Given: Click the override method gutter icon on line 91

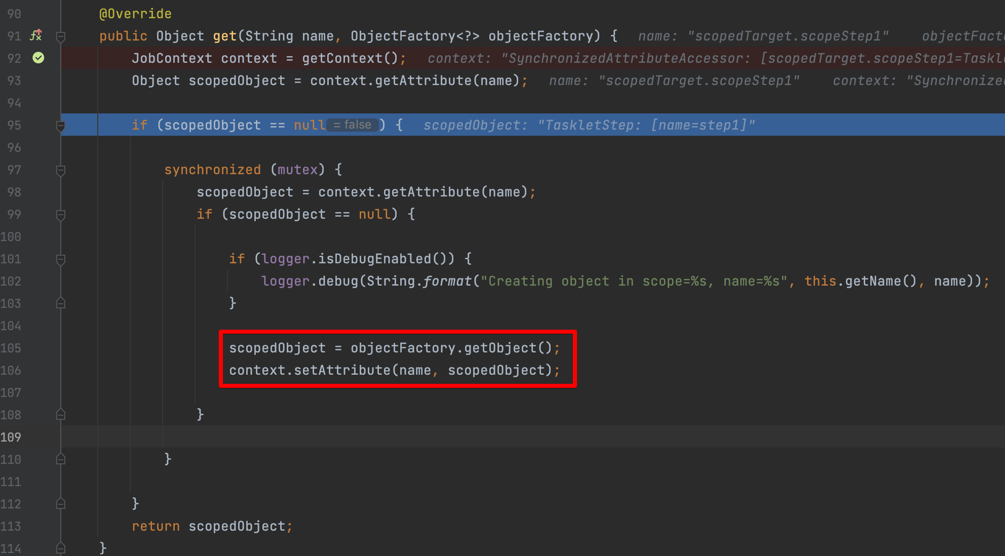Looking at the screenshot, I should tap(36, 35).
